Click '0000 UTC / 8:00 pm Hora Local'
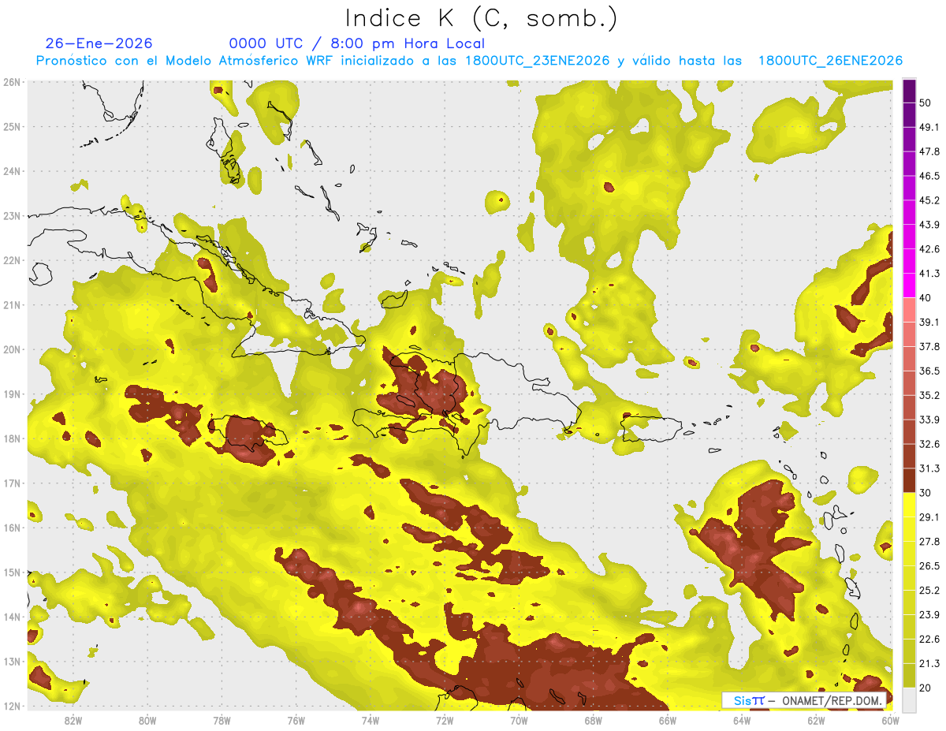 pyautogui.click(x=357, y=43)
